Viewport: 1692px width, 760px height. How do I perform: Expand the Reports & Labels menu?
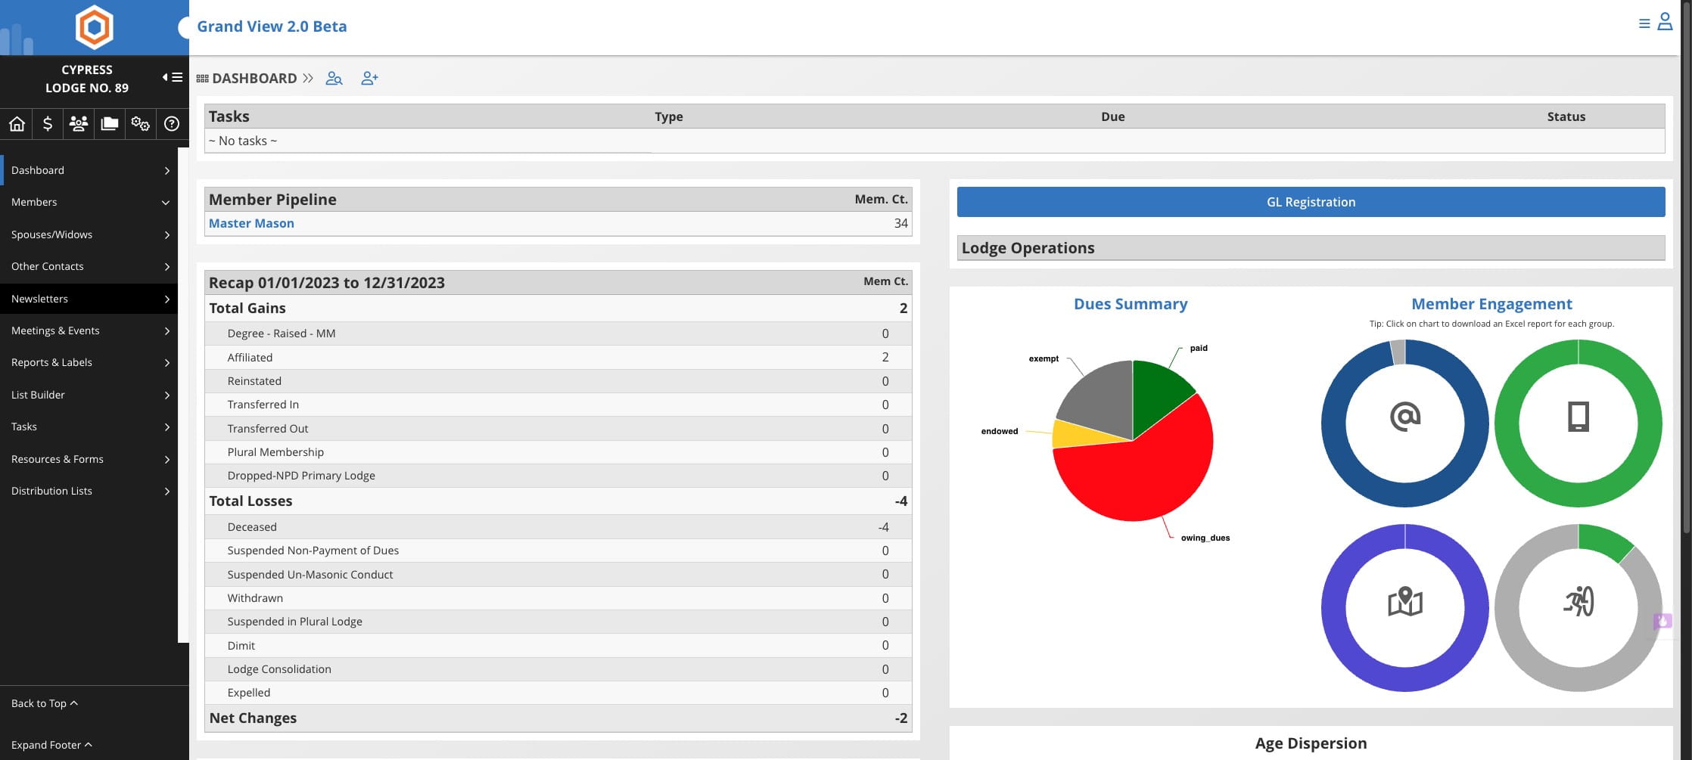click(x=89, y=362)
